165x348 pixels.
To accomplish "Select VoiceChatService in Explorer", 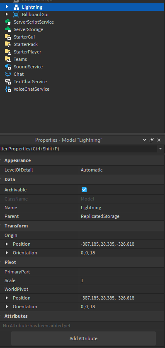I will coord(32,89).
